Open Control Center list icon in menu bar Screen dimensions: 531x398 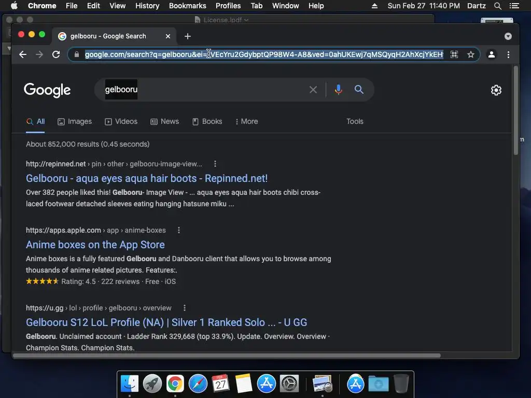pos(514,6)
